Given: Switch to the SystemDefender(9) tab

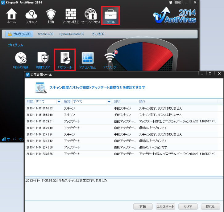Looking at the screenshot, I should pos(72,34).
